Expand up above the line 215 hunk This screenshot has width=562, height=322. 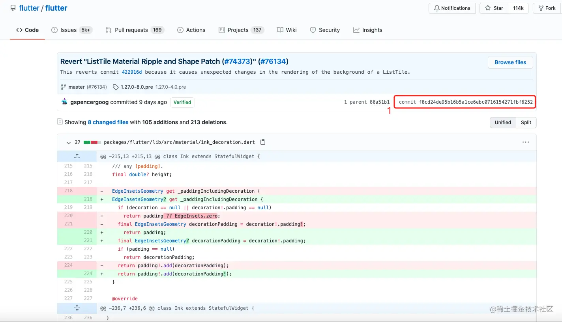pyautogui.click(x=77, y=156)
